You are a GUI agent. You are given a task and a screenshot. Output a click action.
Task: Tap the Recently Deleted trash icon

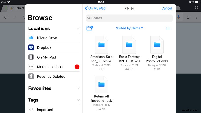[x=31, y=76]
